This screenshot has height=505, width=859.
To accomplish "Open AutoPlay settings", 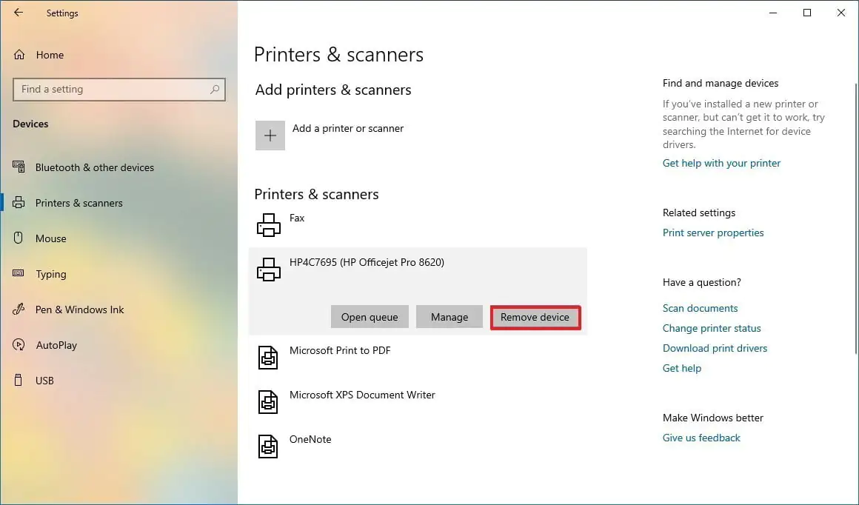I will (56, 345).
